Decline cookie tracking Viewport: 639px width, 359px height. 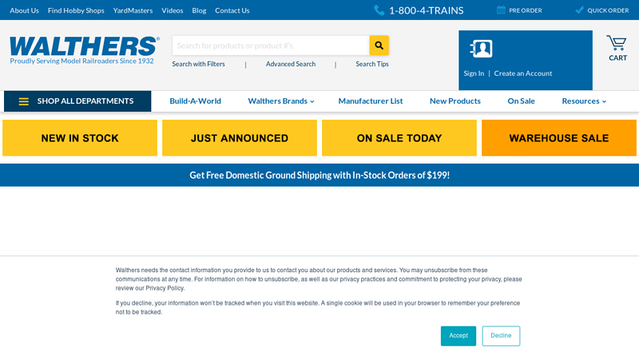501,336
